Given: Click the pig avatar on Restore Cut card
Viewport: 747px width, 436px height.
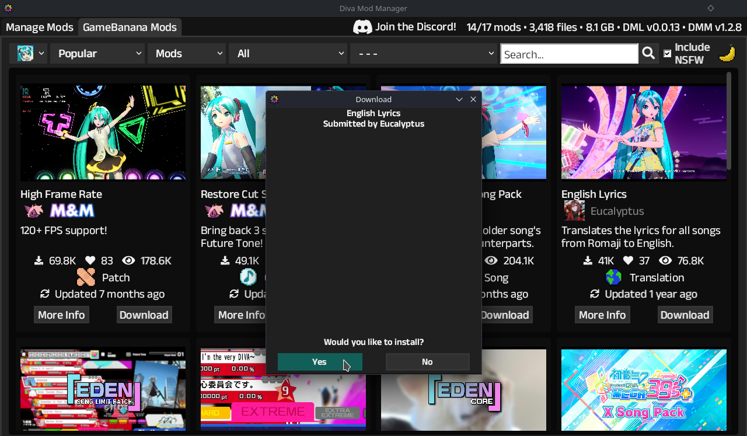Looking at the screenshot, I should 214,211.
